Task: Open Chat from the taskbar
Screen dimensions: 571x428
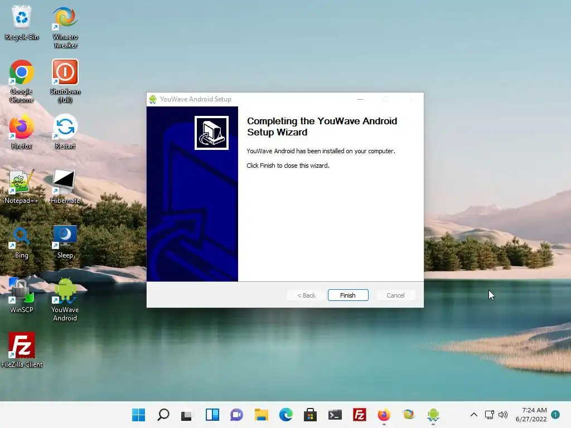Action: (236, 415)
